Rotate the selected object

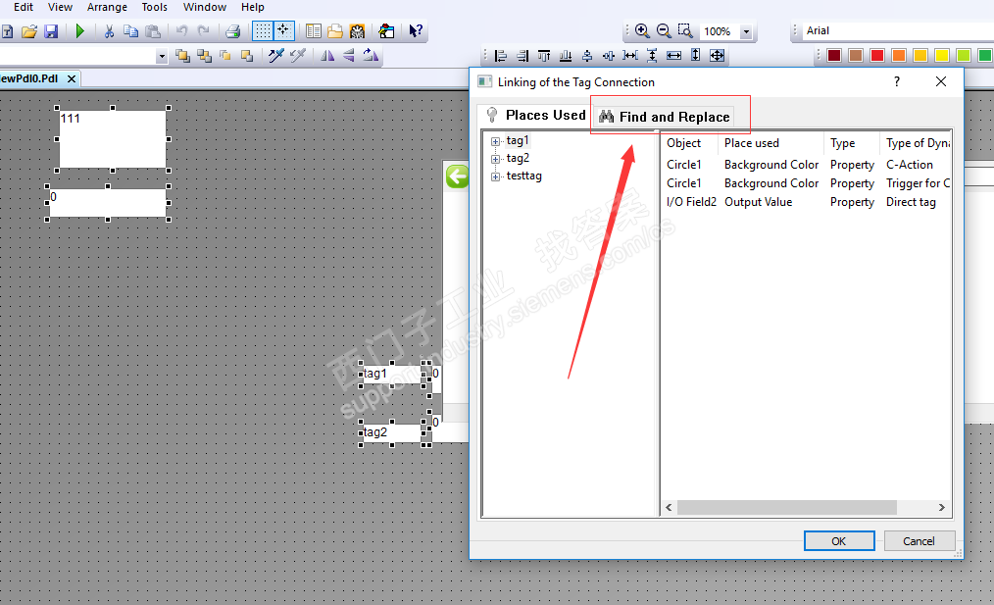click(x=371, y=56)
